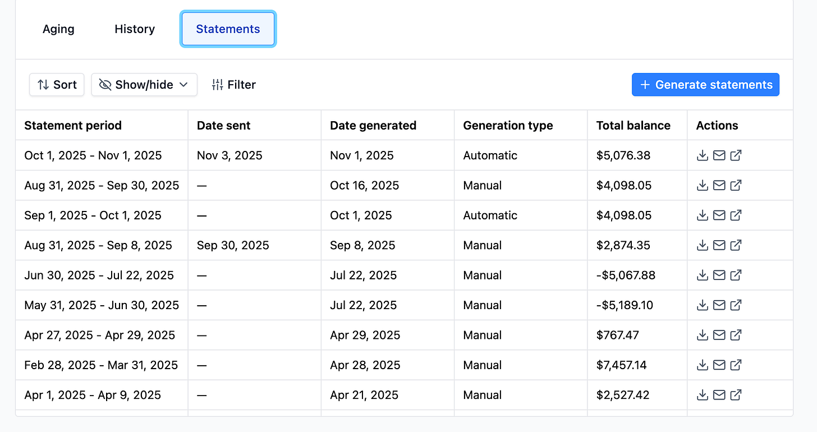This screenshot has width=817, height=432.
Task: Switch to the Aging tab
Action: click(x=58, y=29)
